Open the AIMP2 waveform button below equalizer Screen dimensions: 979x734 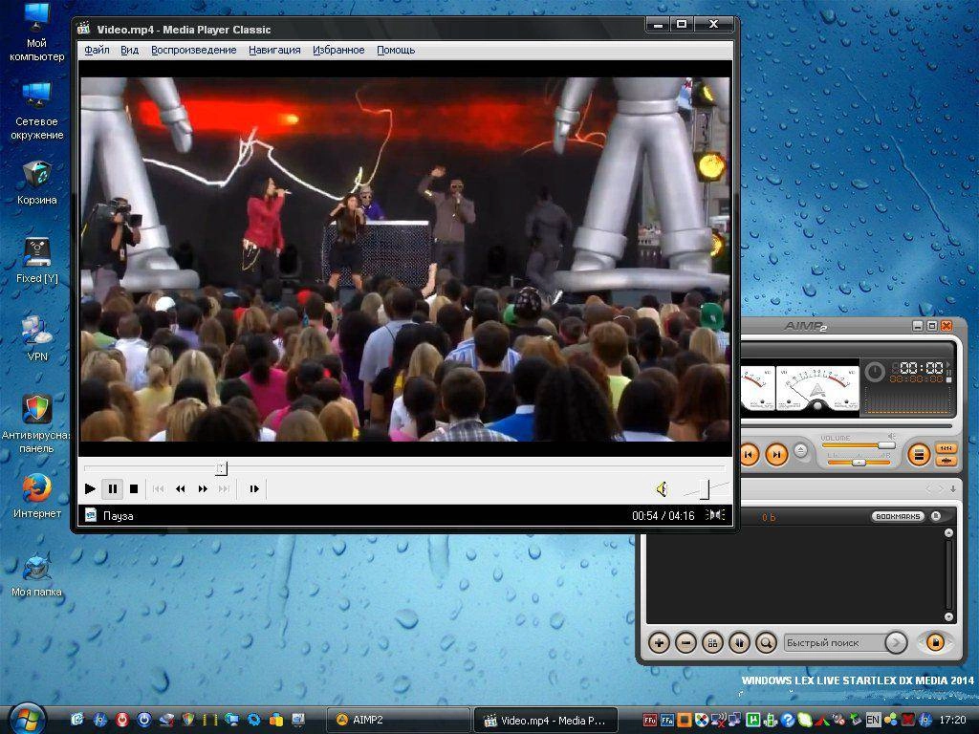coord(946,461)
